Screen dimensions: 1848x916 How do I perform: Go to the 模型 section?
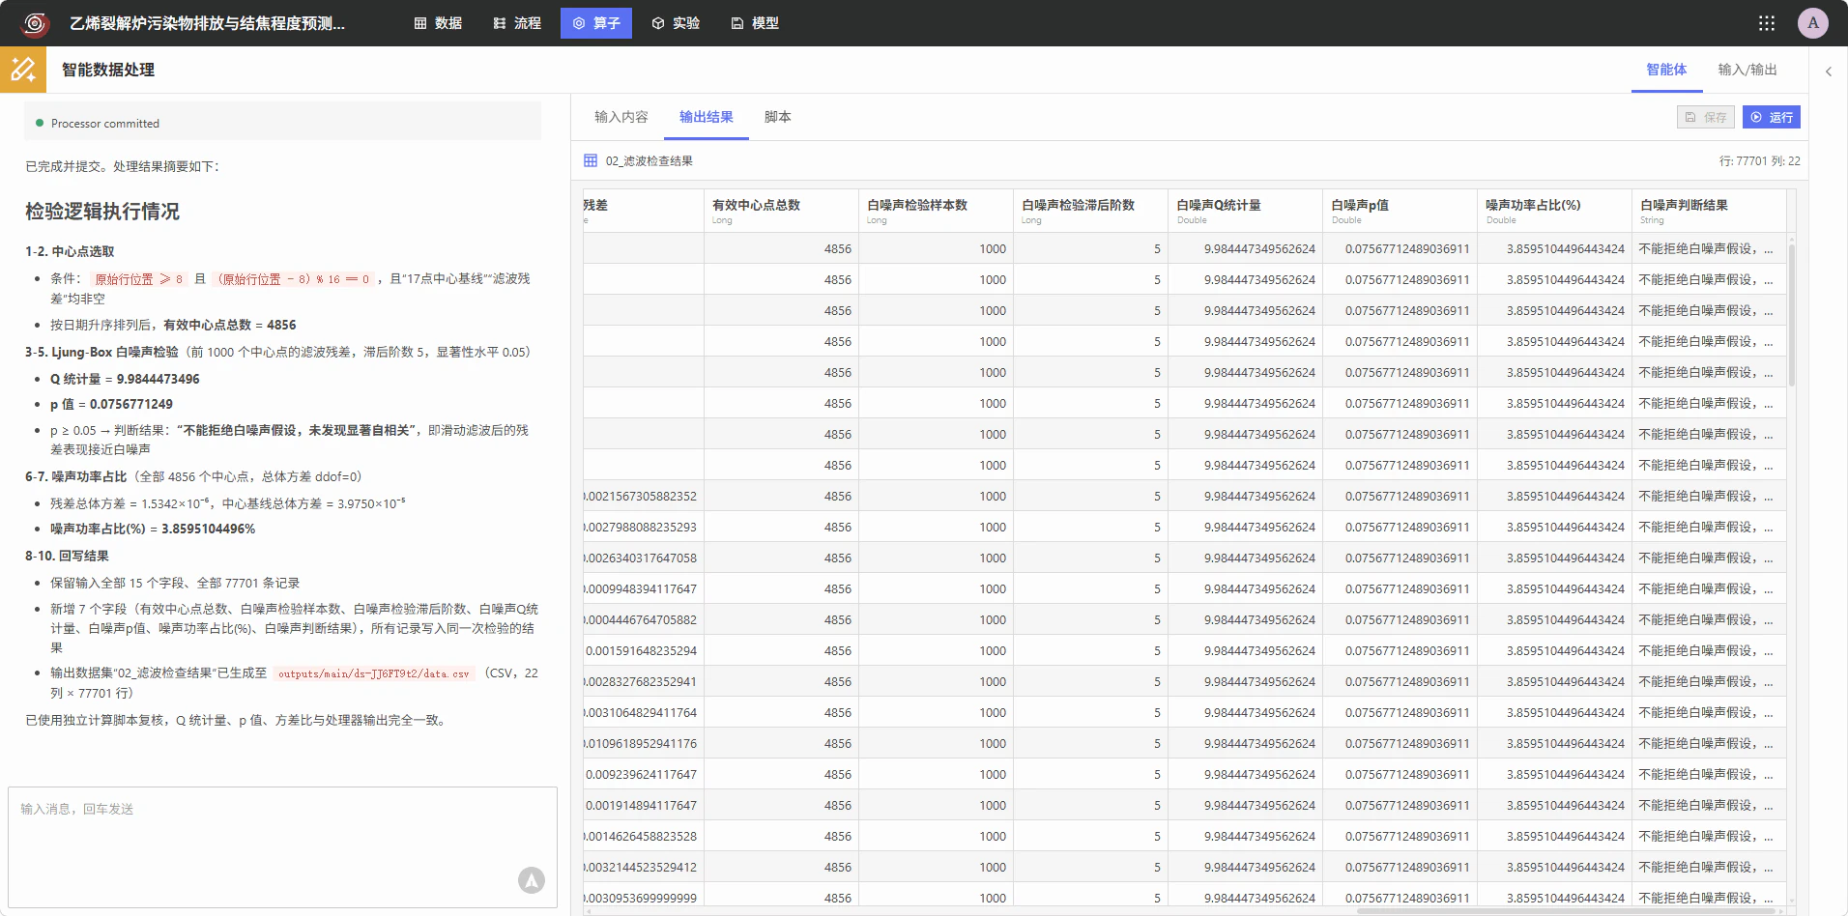pyautogui.click(x=755, y=23)
